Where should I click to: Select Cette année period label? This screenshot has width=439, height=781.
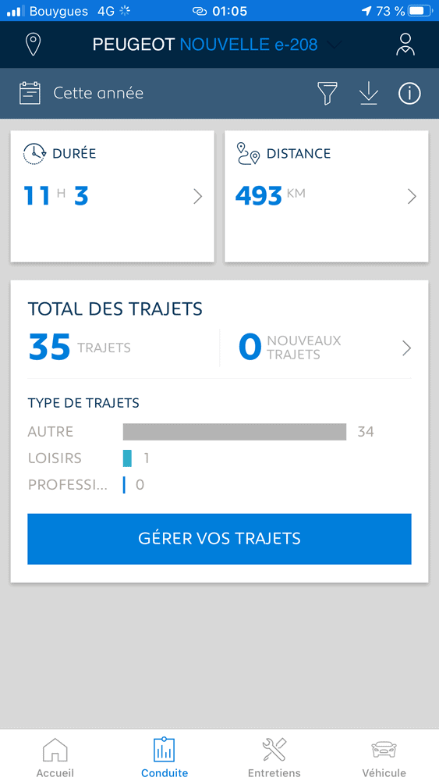pos(98,93)
